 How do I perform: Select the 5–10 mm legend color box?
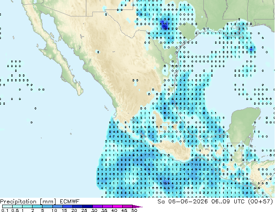tap(47, 206)
